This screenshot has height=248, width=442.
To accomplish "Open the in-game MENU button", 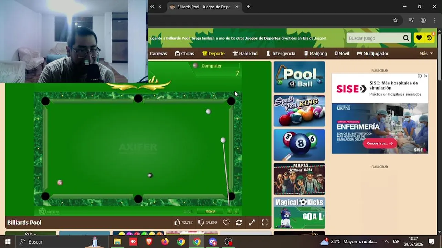I will point(210,211).
